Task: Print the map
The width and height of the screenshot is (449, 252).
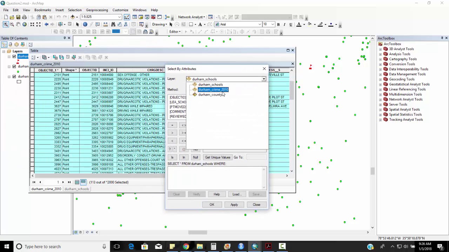Action: click(25, 17)
